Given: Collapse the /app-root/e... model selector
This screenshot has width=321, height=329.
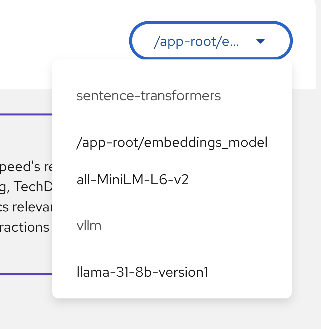Looking at the screenshot, I should point(211,41).
